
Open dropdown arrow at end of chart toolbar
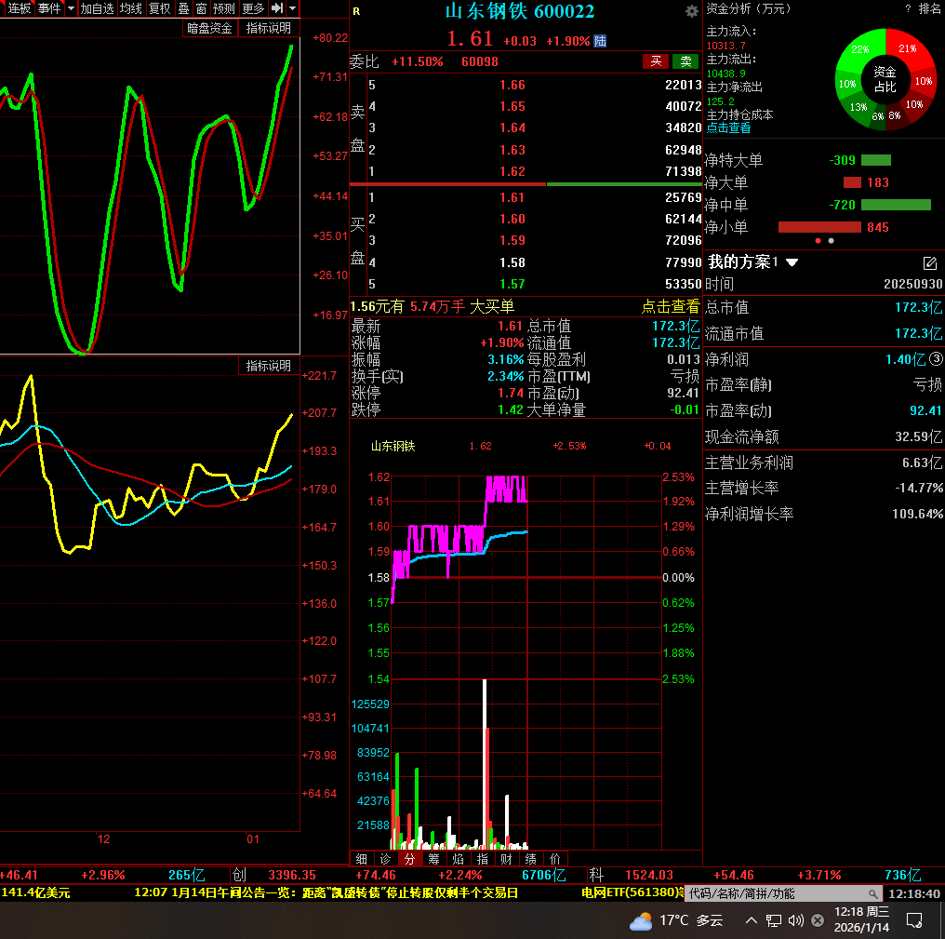click(292, 8)
